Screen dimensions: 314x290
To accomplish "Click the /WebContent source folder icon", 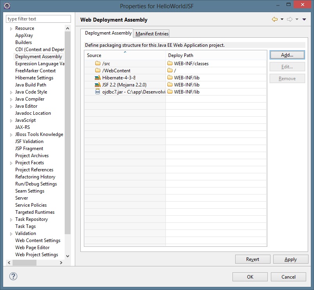I will [98, 71].
